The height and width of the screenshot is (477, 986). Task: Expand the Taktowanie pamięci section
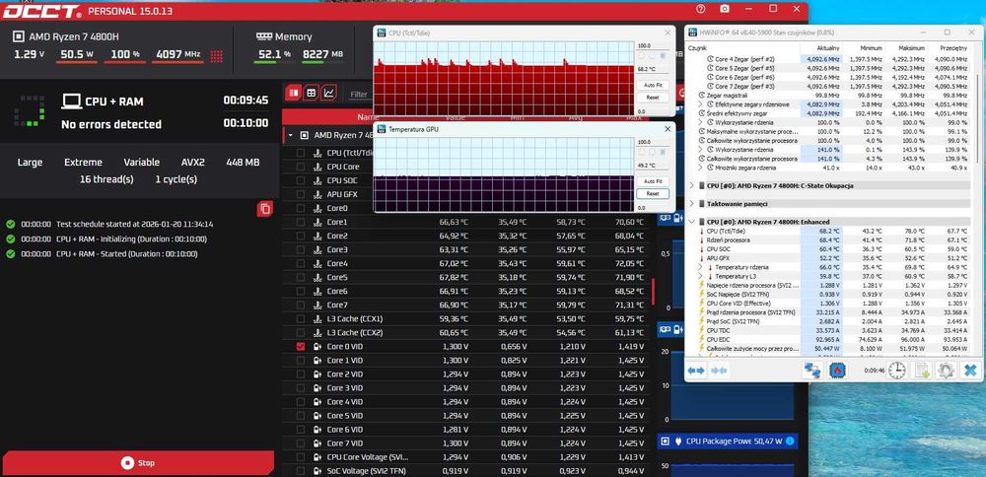point(692,204)
